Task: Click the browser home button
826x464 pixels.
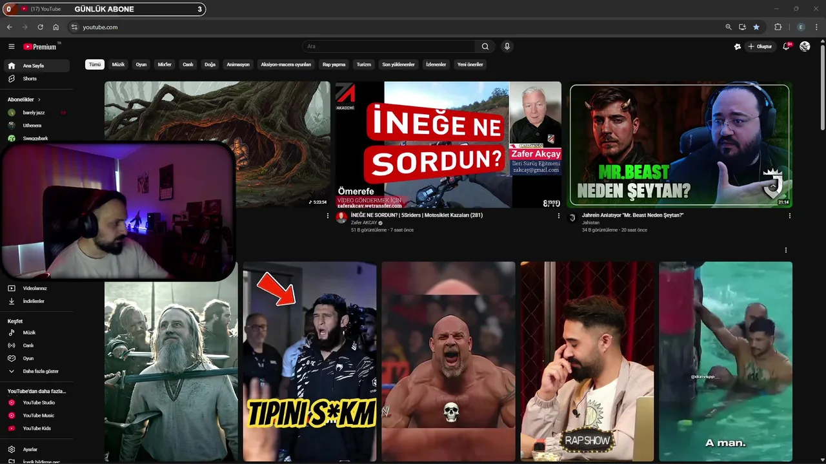Action: coord(56,27)
